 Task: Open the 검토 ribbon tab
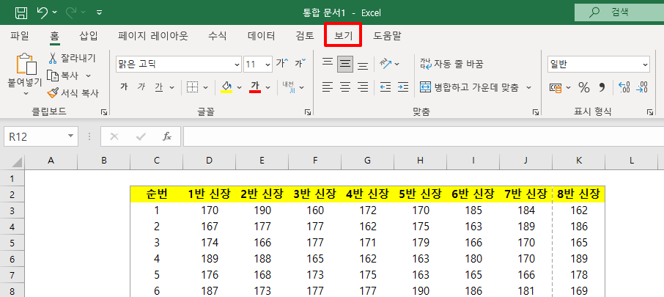(305, 36)
